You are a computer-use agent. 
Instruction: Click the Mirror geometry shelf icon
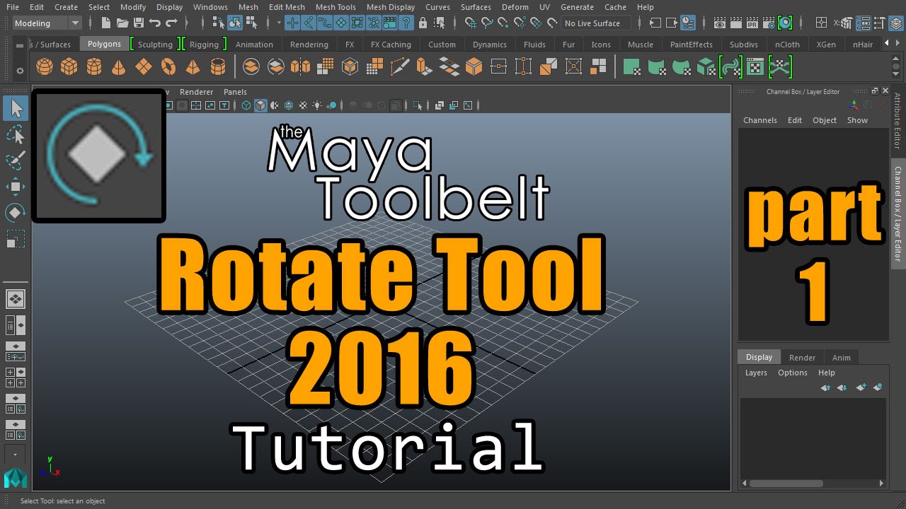coord(301,67)
